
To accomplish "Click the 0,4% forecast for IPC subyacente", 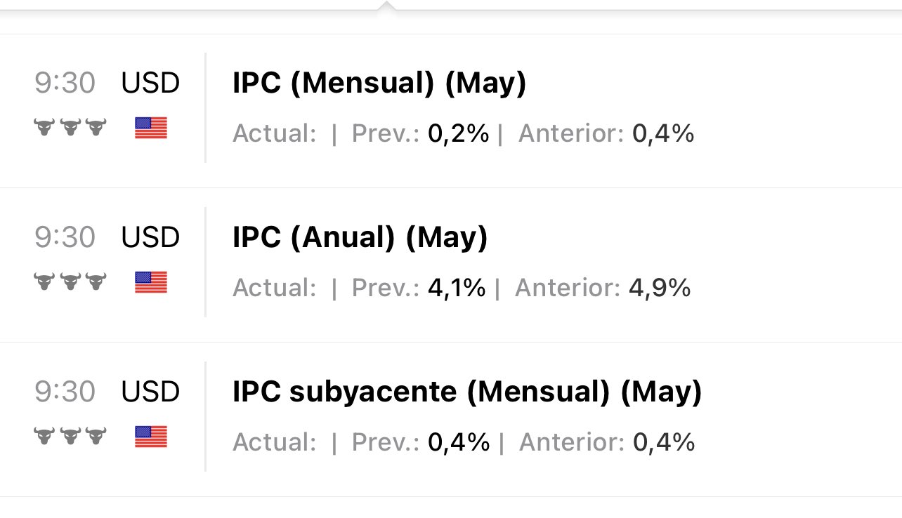I will [x=459, y=442].
